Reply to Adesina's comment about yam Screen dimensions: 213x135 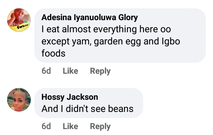tap(100, 71)
